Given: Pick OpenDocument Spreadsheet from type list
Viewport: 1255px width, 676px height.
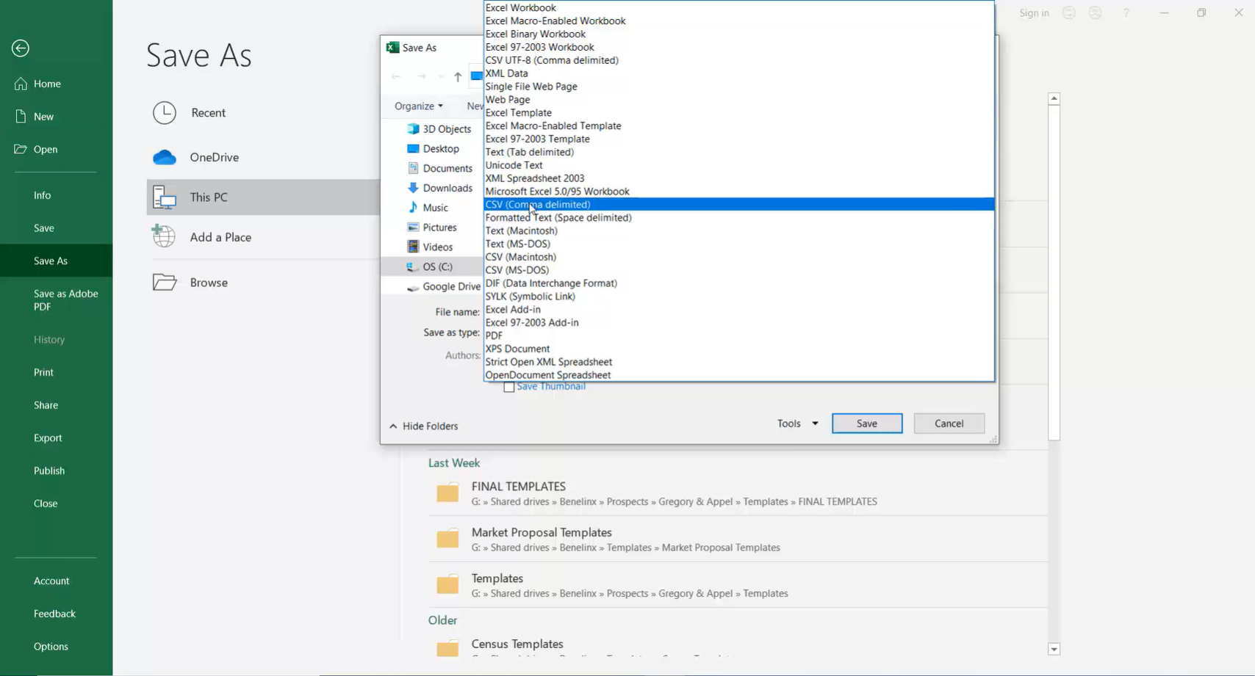Looking at the screenshot, I should (738, 375).
